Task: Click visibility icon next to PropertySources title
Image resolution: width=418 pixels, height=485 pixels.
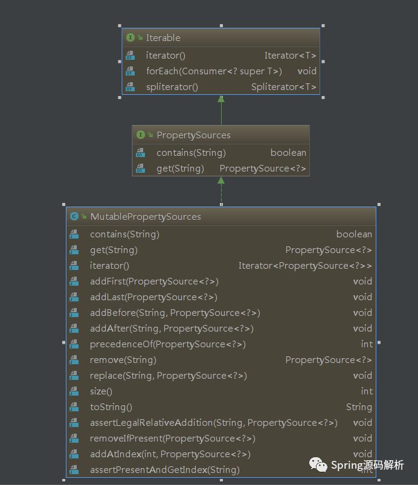Action: (x=150, y=135)
